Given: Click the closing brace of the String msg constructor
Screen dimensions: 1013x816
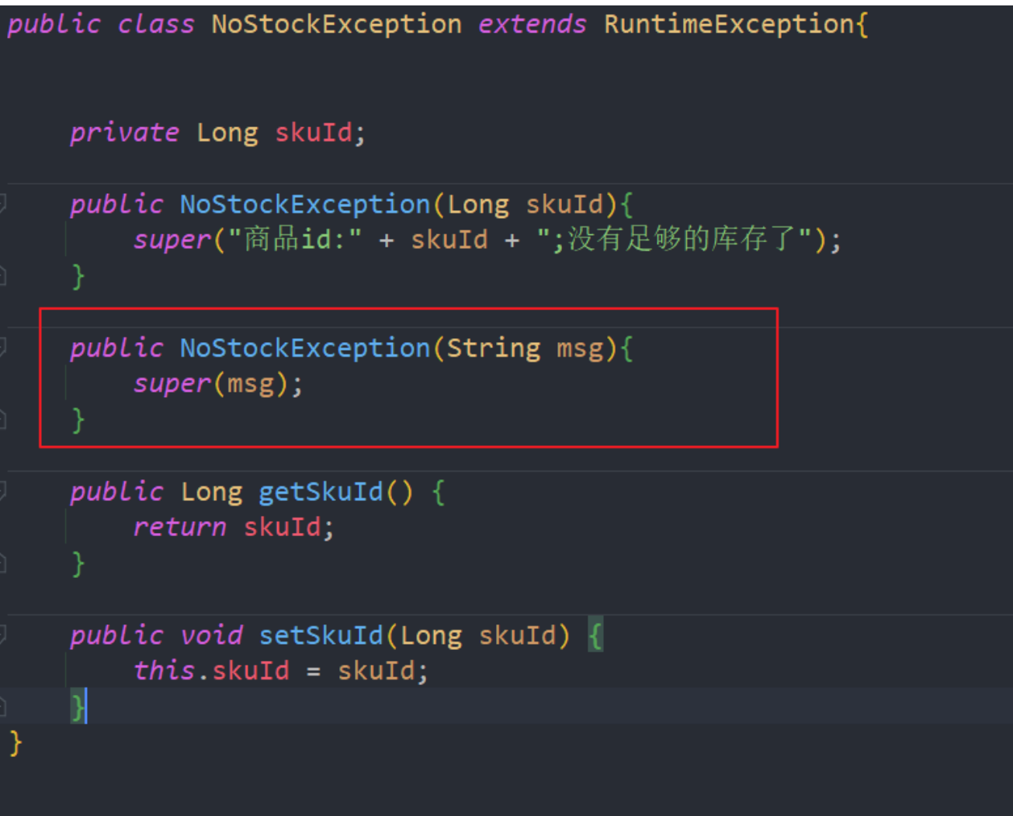Looking at the screenshot, I should pyautogui.click(x=78, y=420).
